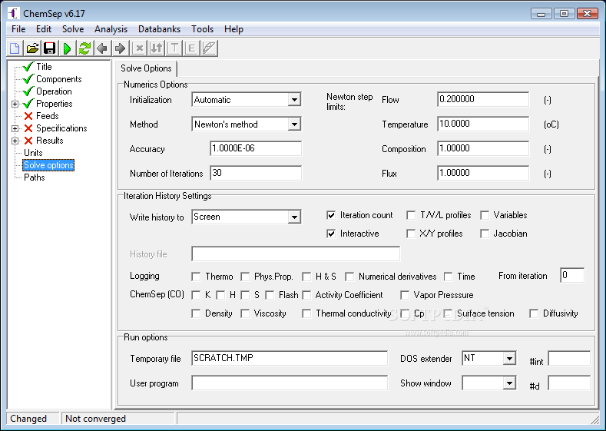Click red X icon beside Specifications
This screenshot has width=606, height=431.
[28, 128]
